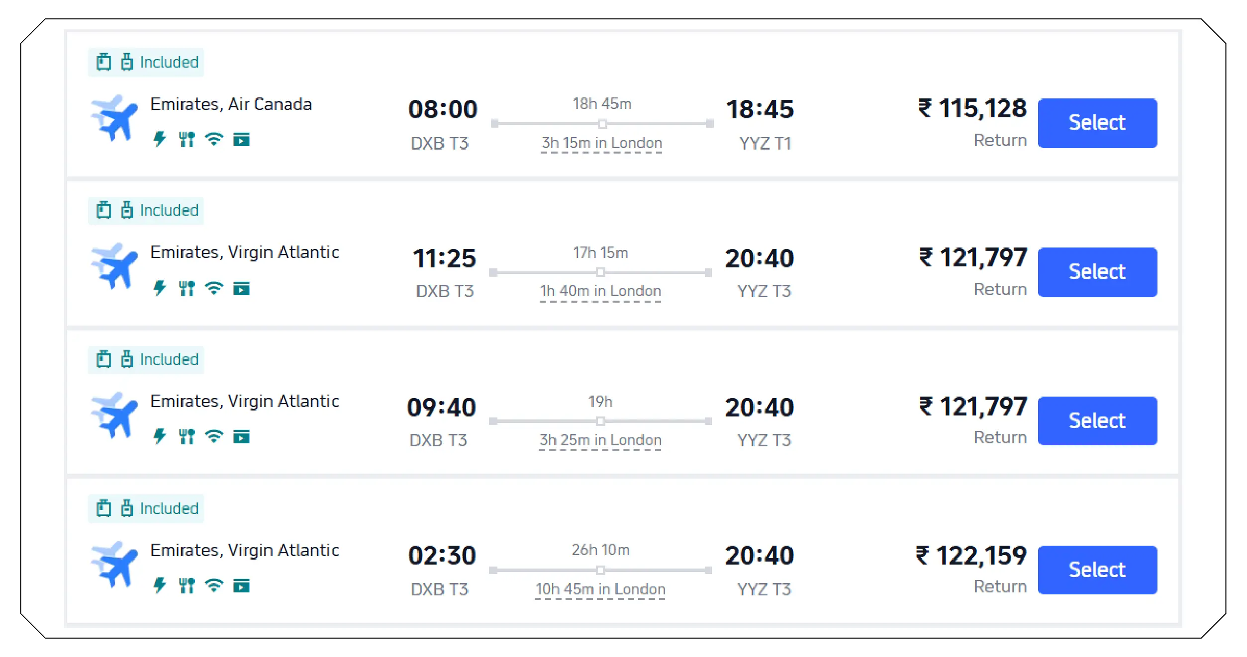Select the in-flight meals icon for Air Canada flight

(187, 140)
